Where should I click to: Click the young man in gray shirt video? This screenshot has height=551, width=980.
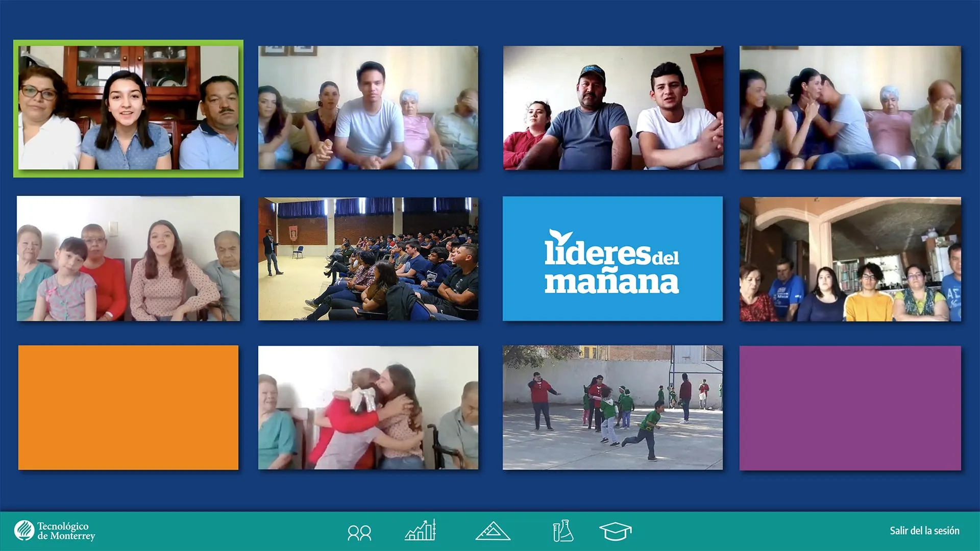368,108
